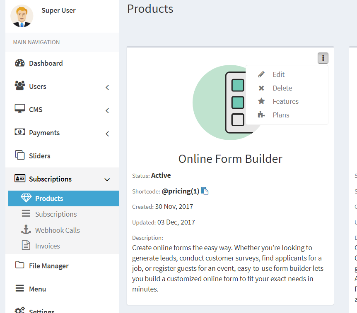Open the Webhook Calls submenu link
The width and height of the screenshot is (357, 313).
pyautogui.click(x=58, y=230)
